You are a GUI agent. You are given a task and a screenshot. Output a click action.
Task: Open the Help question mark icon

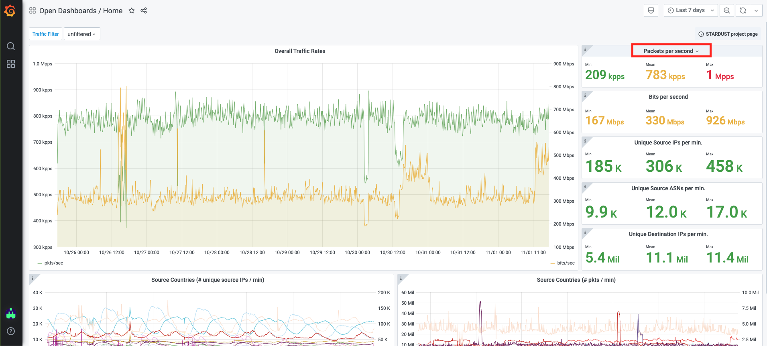click(11, 331)
